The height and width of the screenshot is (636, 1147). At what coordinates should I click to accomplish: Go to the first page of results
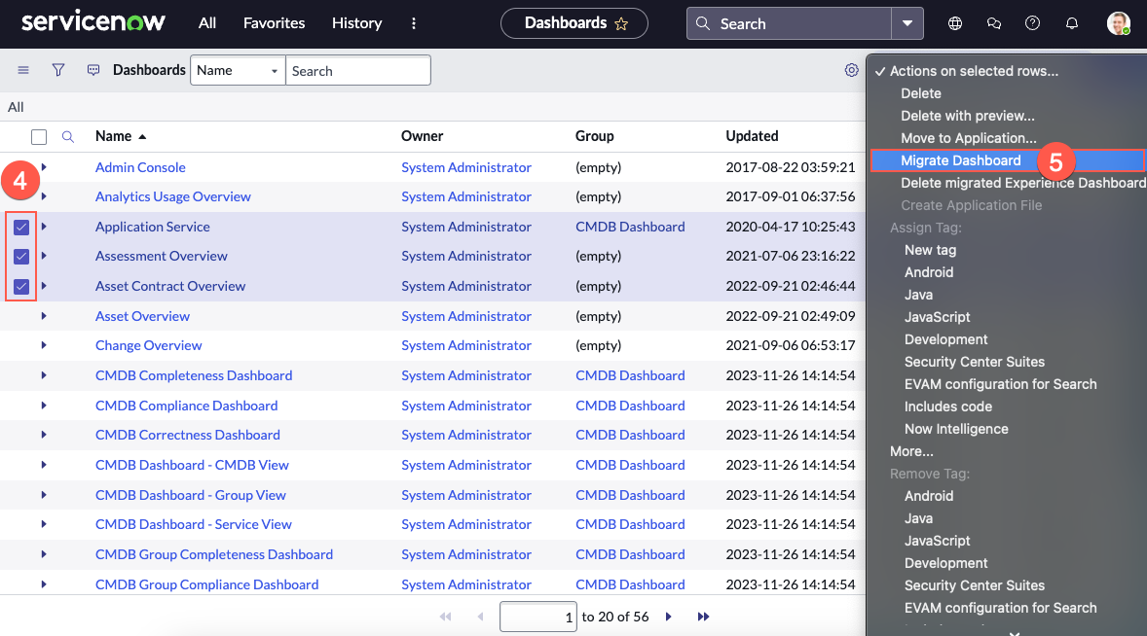(445, 617)
